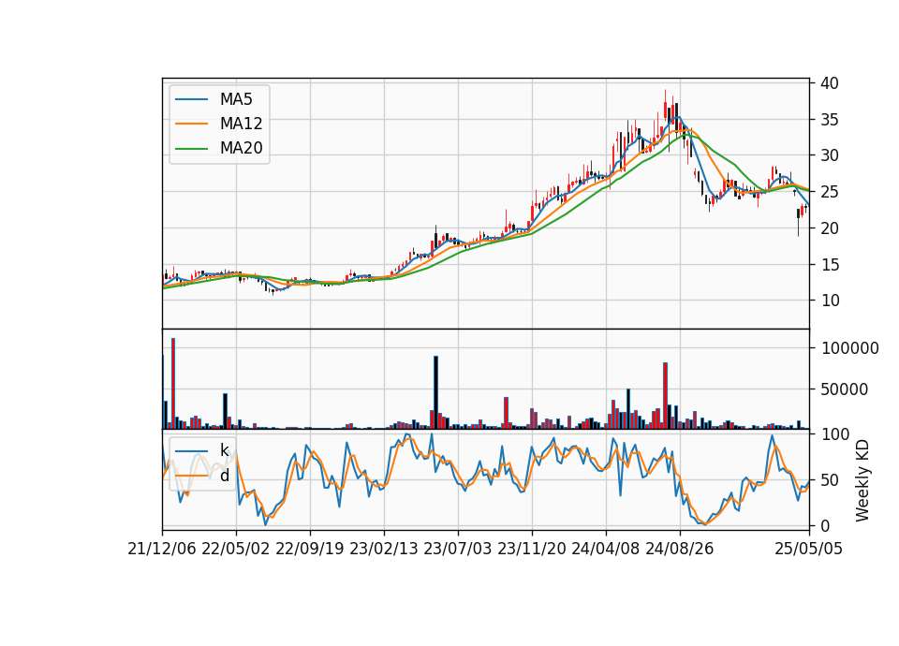Click the 23/02/13 date tick label
The image size is (899, 646).
[x=384, y=549]
